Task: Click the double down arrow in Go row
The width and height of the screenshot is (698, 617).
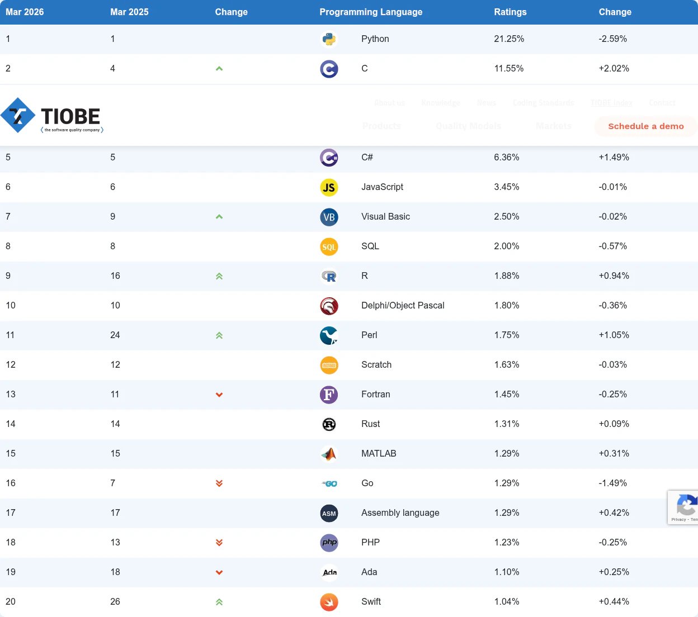Action: 219,483
